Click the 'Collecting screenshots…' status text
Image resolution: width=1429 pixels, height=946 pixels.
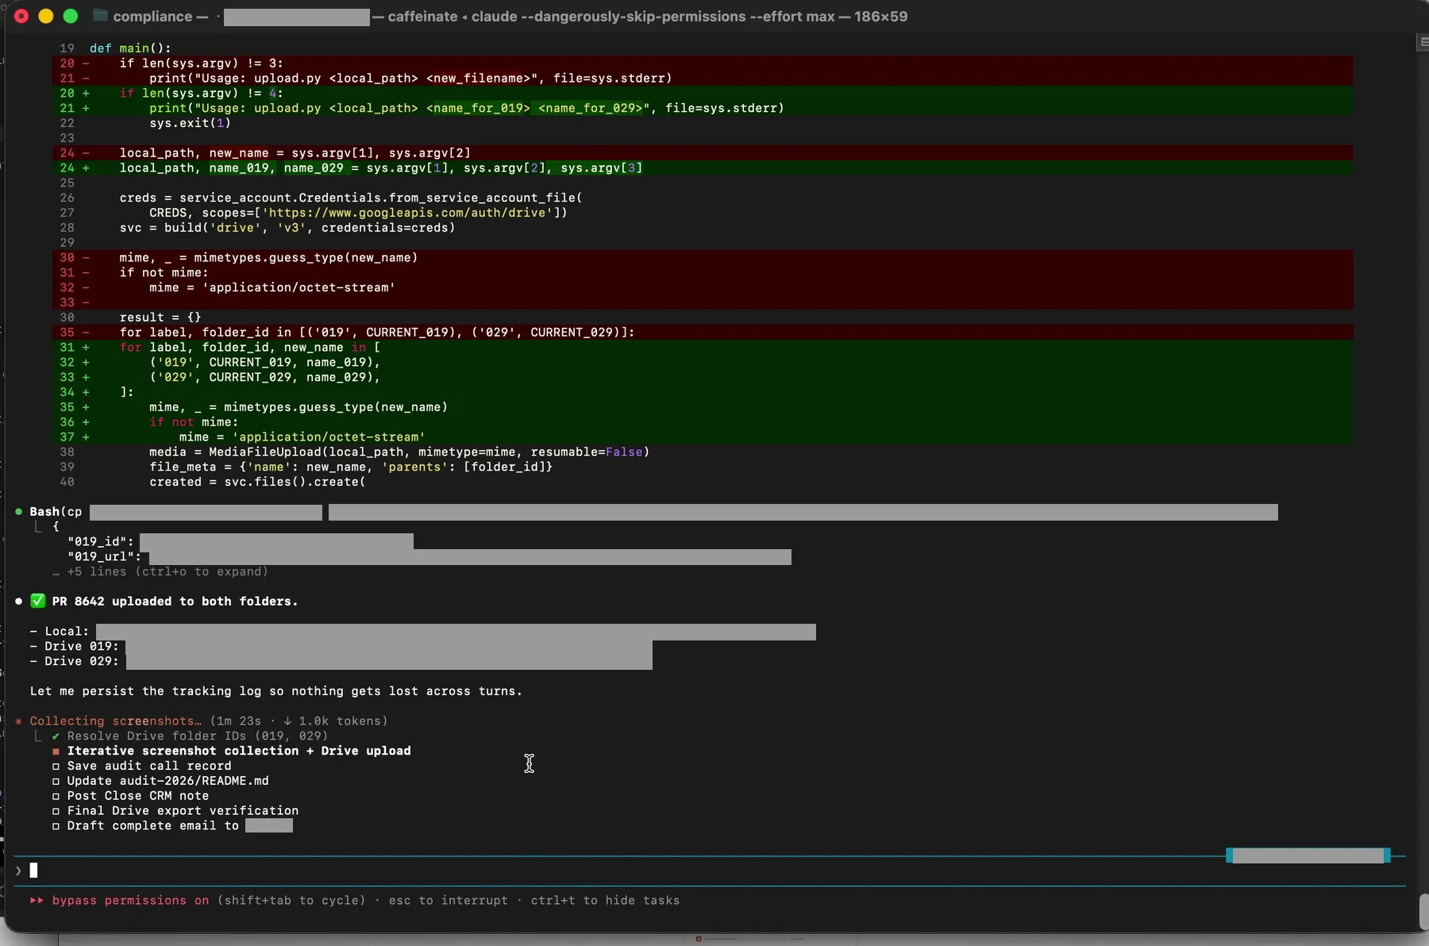(x=116, y=721)
